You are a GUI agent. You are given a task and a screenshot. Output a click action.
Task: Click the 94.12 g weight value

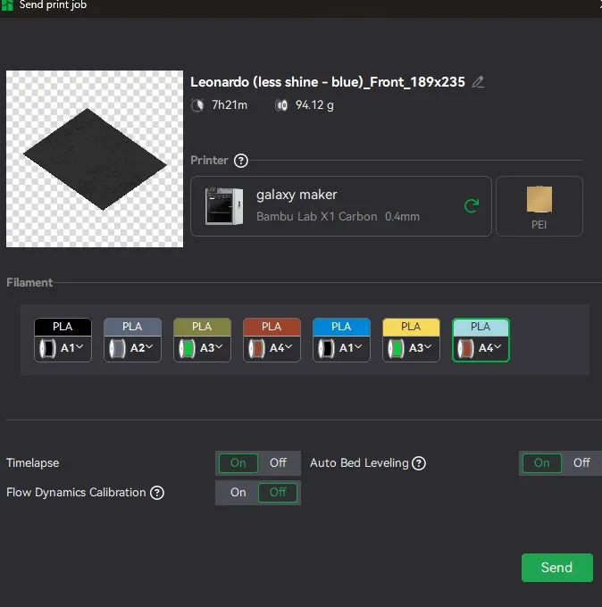coord(314,105)
